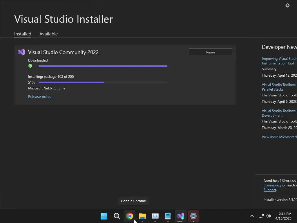
Task: Launch Google Chrome from the taskbar
Action: coord(130,216)
